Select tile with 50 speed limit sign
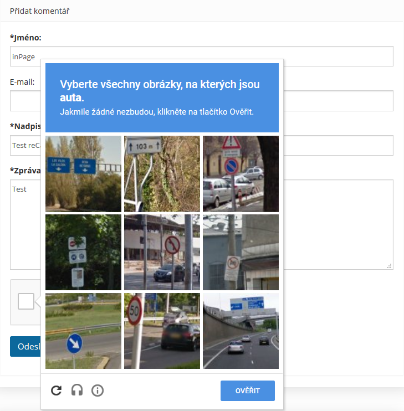 (162, 331)
